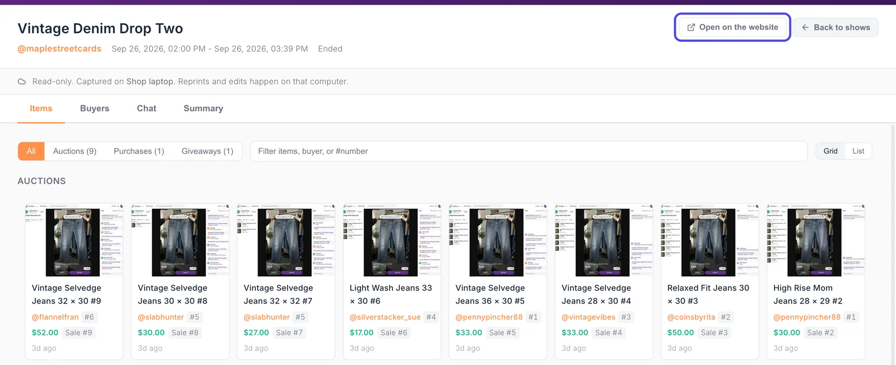Open thumbnail of Vintage Selvedge Jeans 28 × 30 #4
Viewport: 896px width, 365px height.
[604, 240]
